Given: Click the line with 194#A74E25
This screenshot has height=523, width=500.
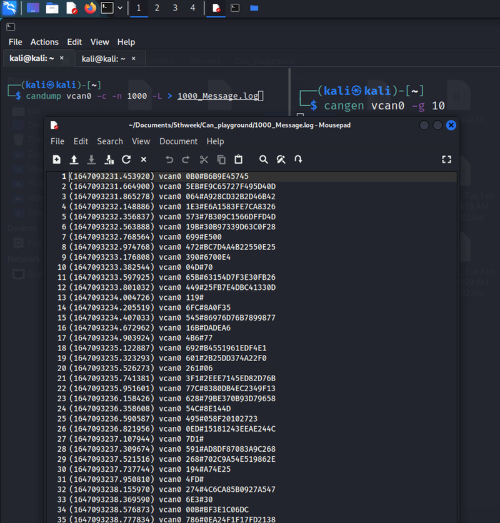Looking at the screenshot, I should (252, 469).
